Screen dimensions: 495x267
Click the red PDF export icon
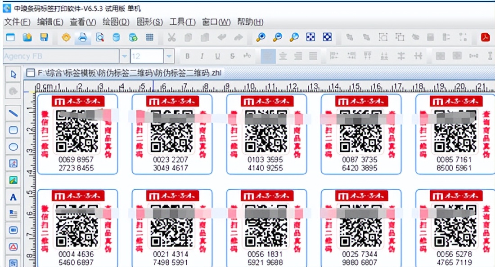[485, 38]
